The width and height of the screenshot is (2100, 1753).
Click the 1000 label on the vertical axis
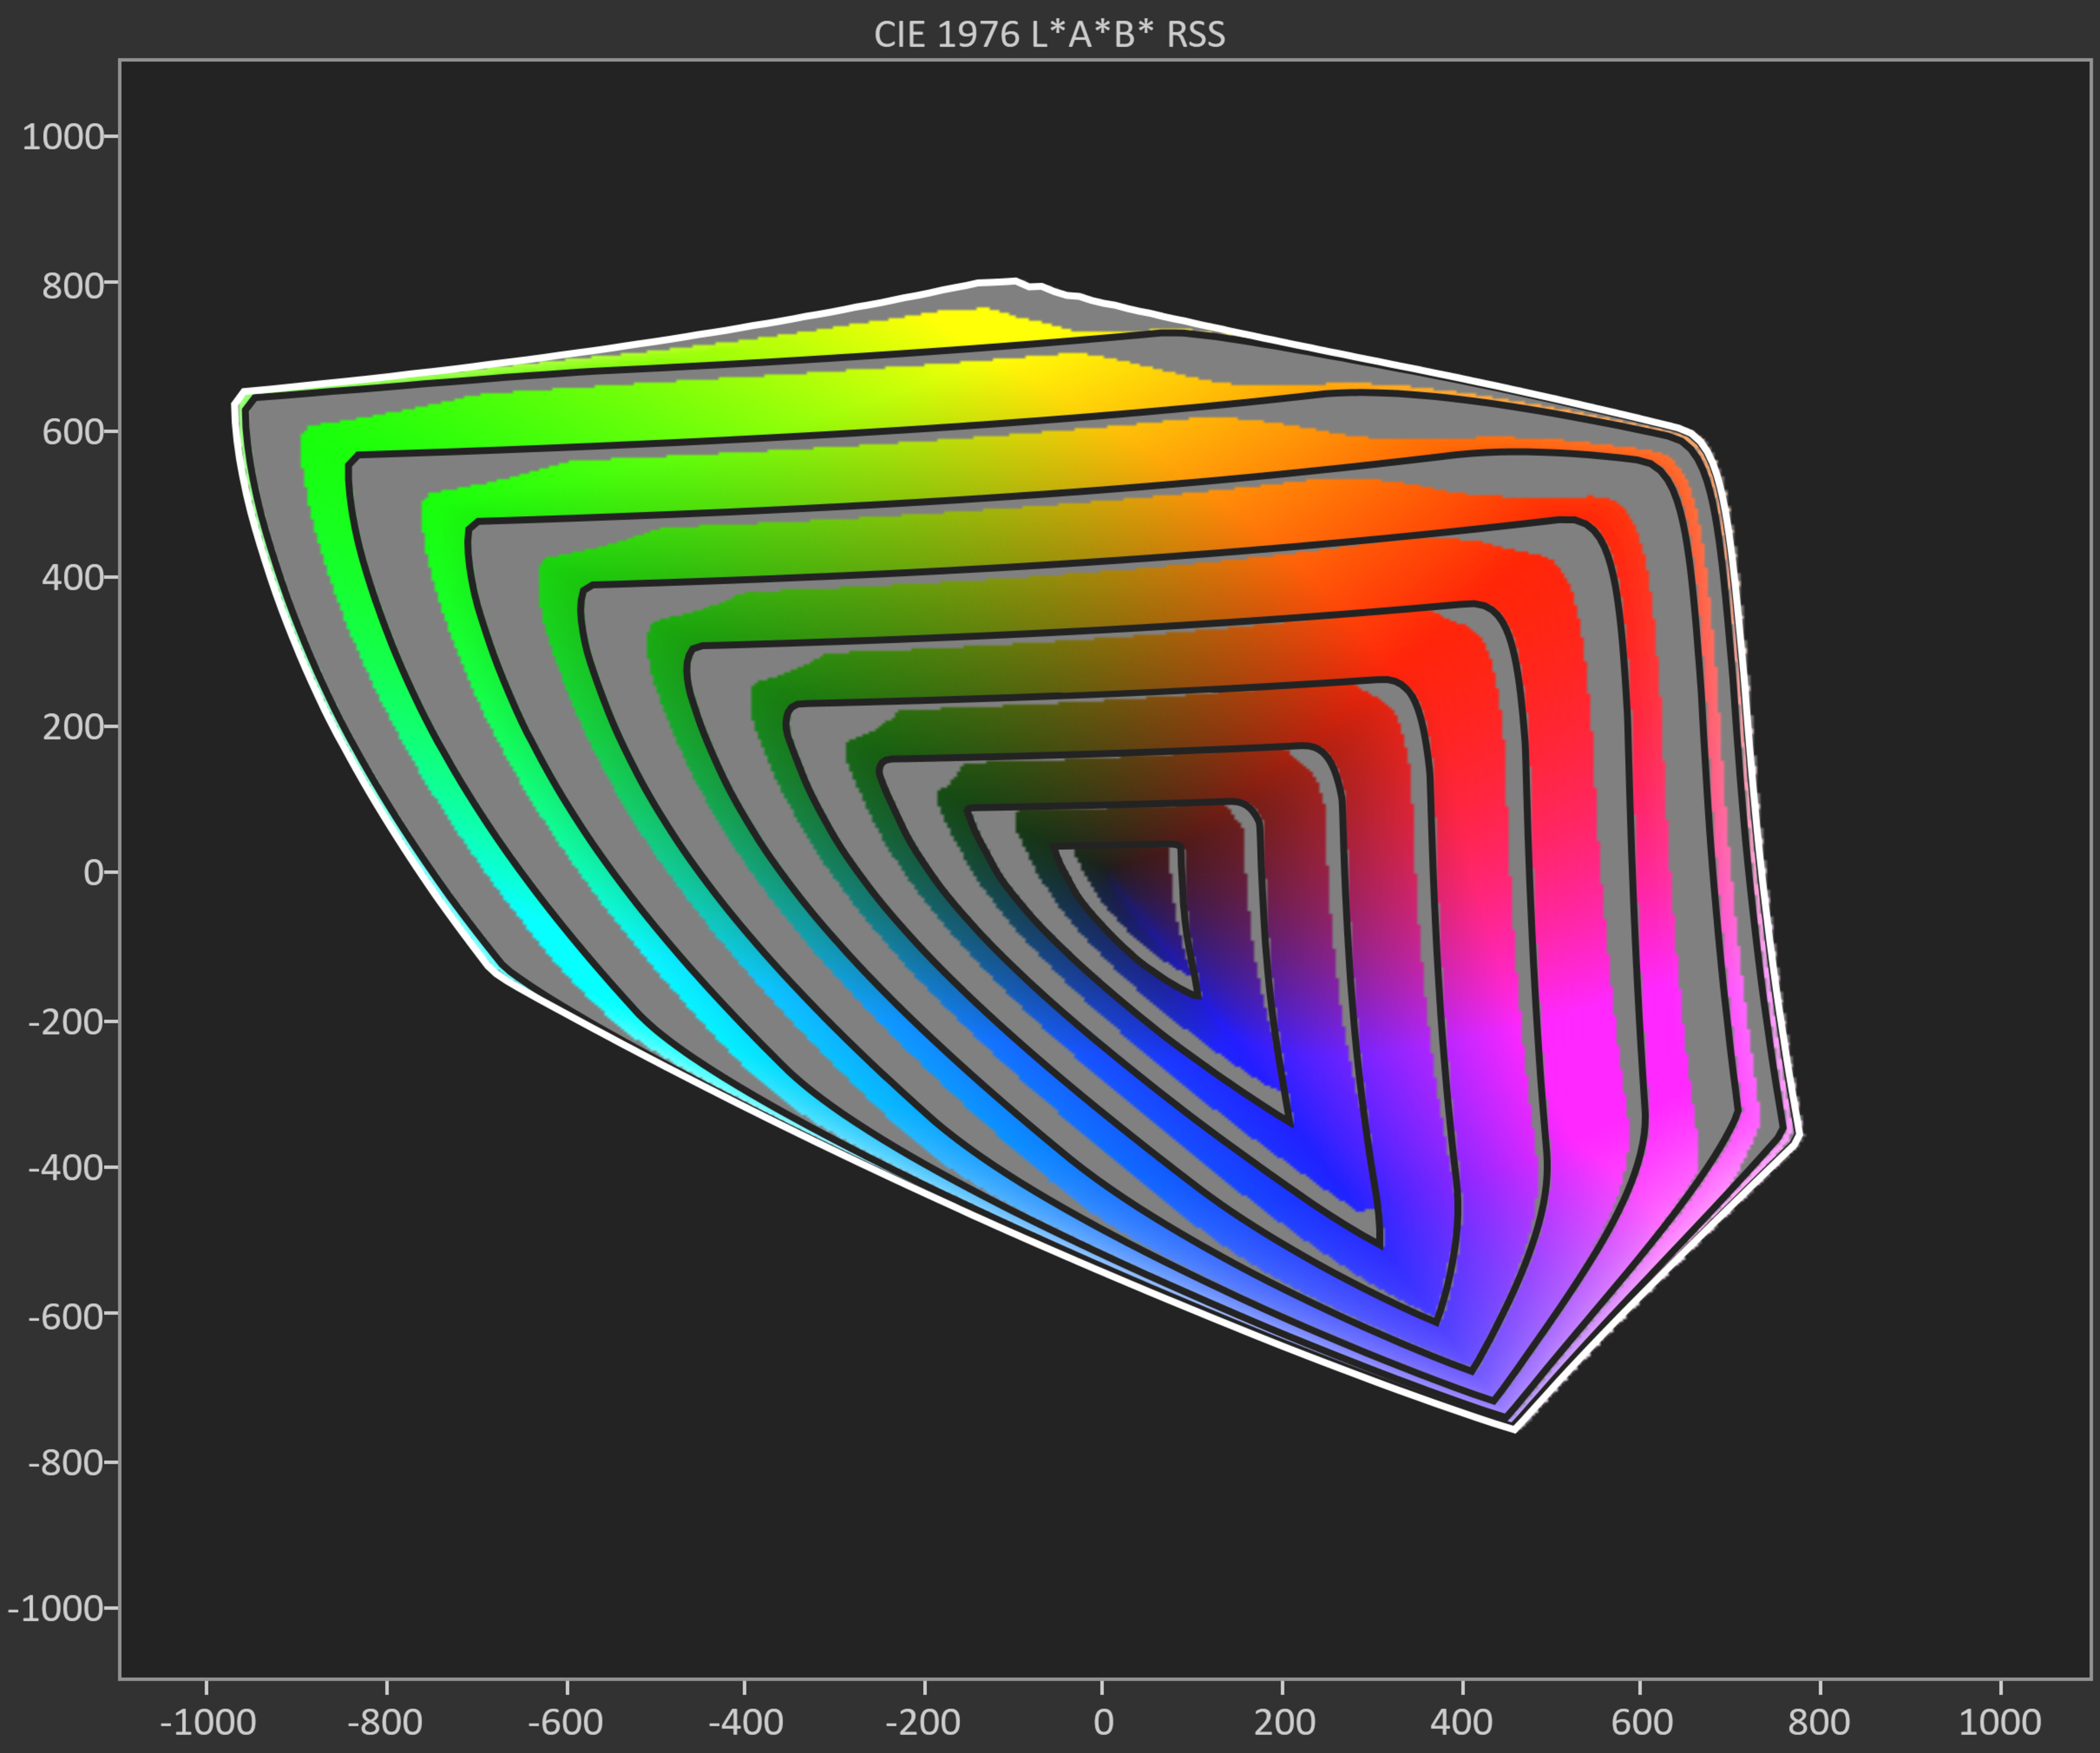pos(63,137)
